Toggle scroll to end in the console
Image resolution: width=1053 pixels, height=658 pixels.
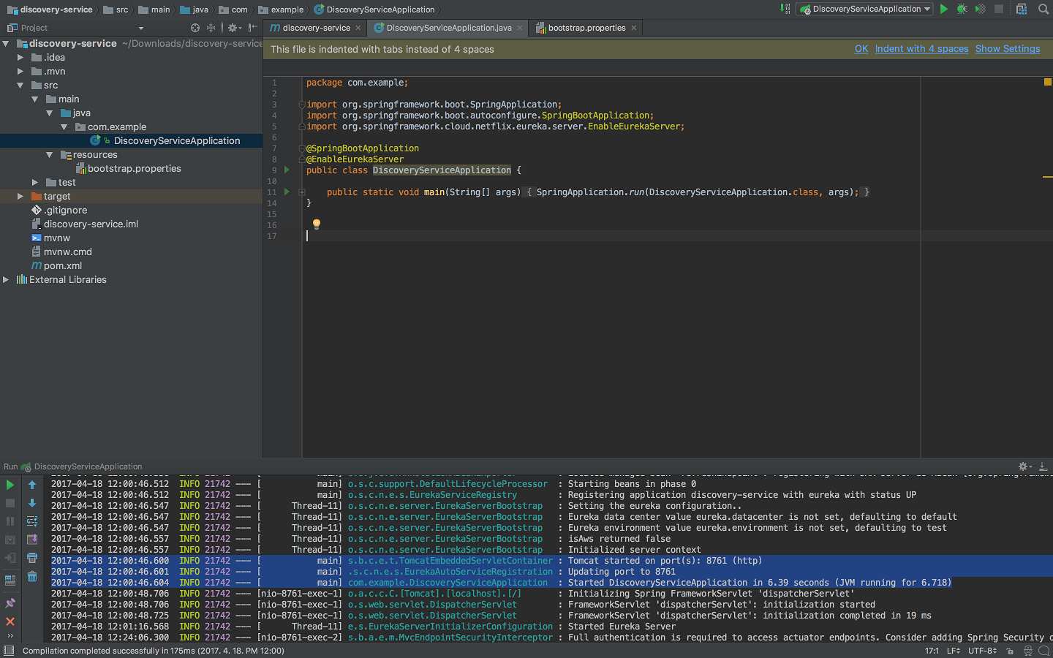[32, 540]
